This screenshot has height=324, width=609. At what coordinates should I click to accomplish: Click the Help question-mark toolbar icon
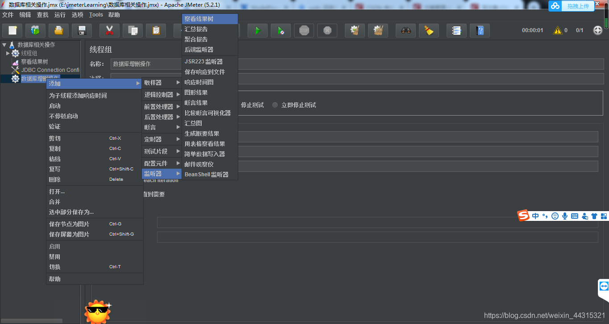480,30
